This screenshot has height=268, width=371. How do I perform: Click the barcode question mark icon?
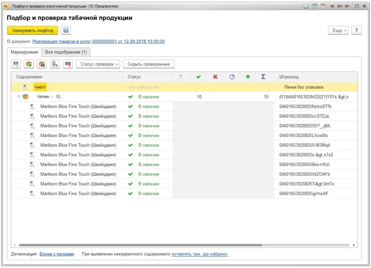pyautogui.click(x=68, y=64)
